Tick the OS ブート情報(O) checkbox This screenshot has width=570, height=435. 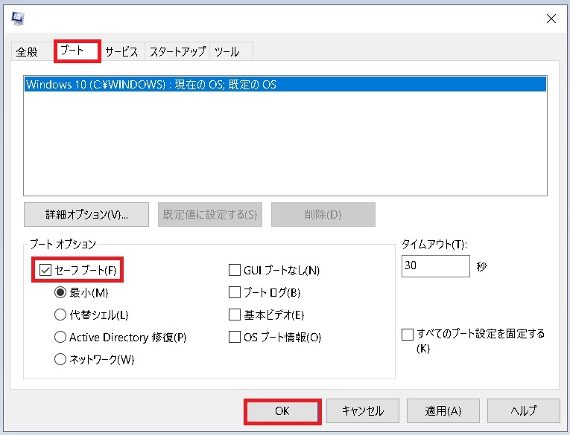point(235,337)
